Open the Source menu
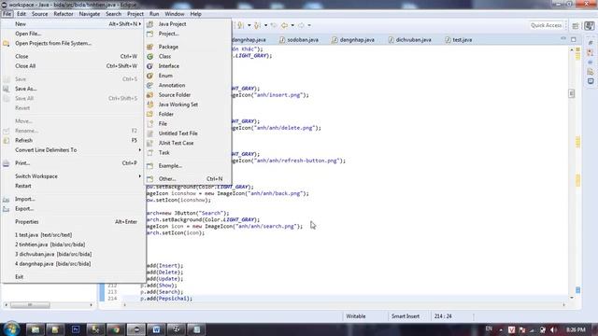This screenshot has width=598, height=336. [39, 14]
